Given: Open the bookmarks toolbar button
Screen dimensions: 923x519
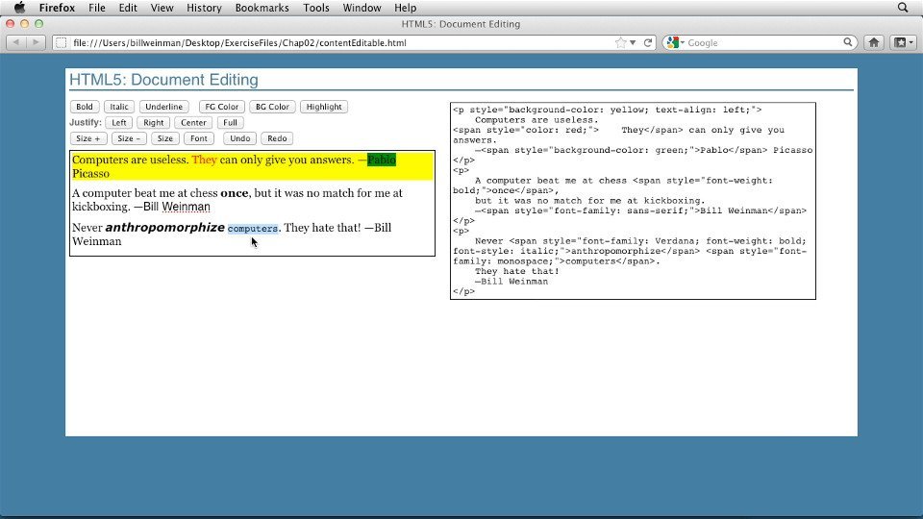Looking at the screenshot, I should coord(903,42).
